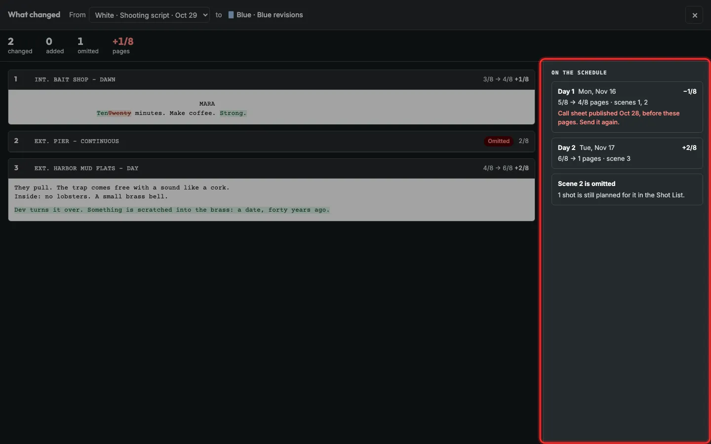Click the '+1/8 pages' total
Screen dimensions: 711x444
(123, 45)
